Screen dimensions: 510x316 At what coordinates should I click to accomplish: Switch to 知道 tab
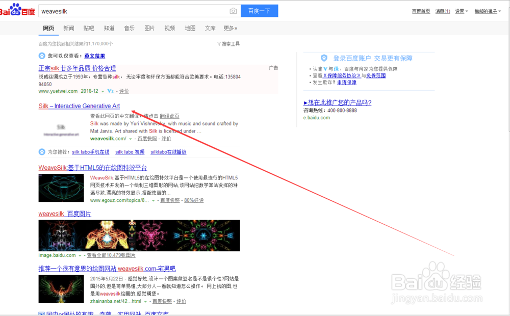tap(109, 28)
